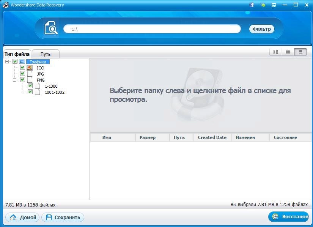
Task: Open the register menu icon in title bar
Action: pyautogui.click(x=274, y=5)
